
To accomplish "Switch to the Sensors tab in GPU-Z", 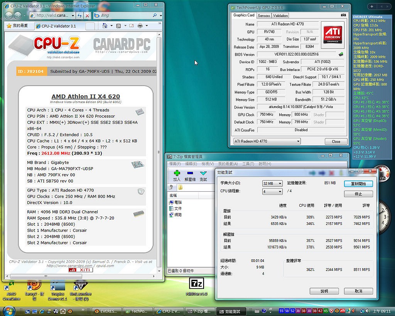I will pos(264,15).
